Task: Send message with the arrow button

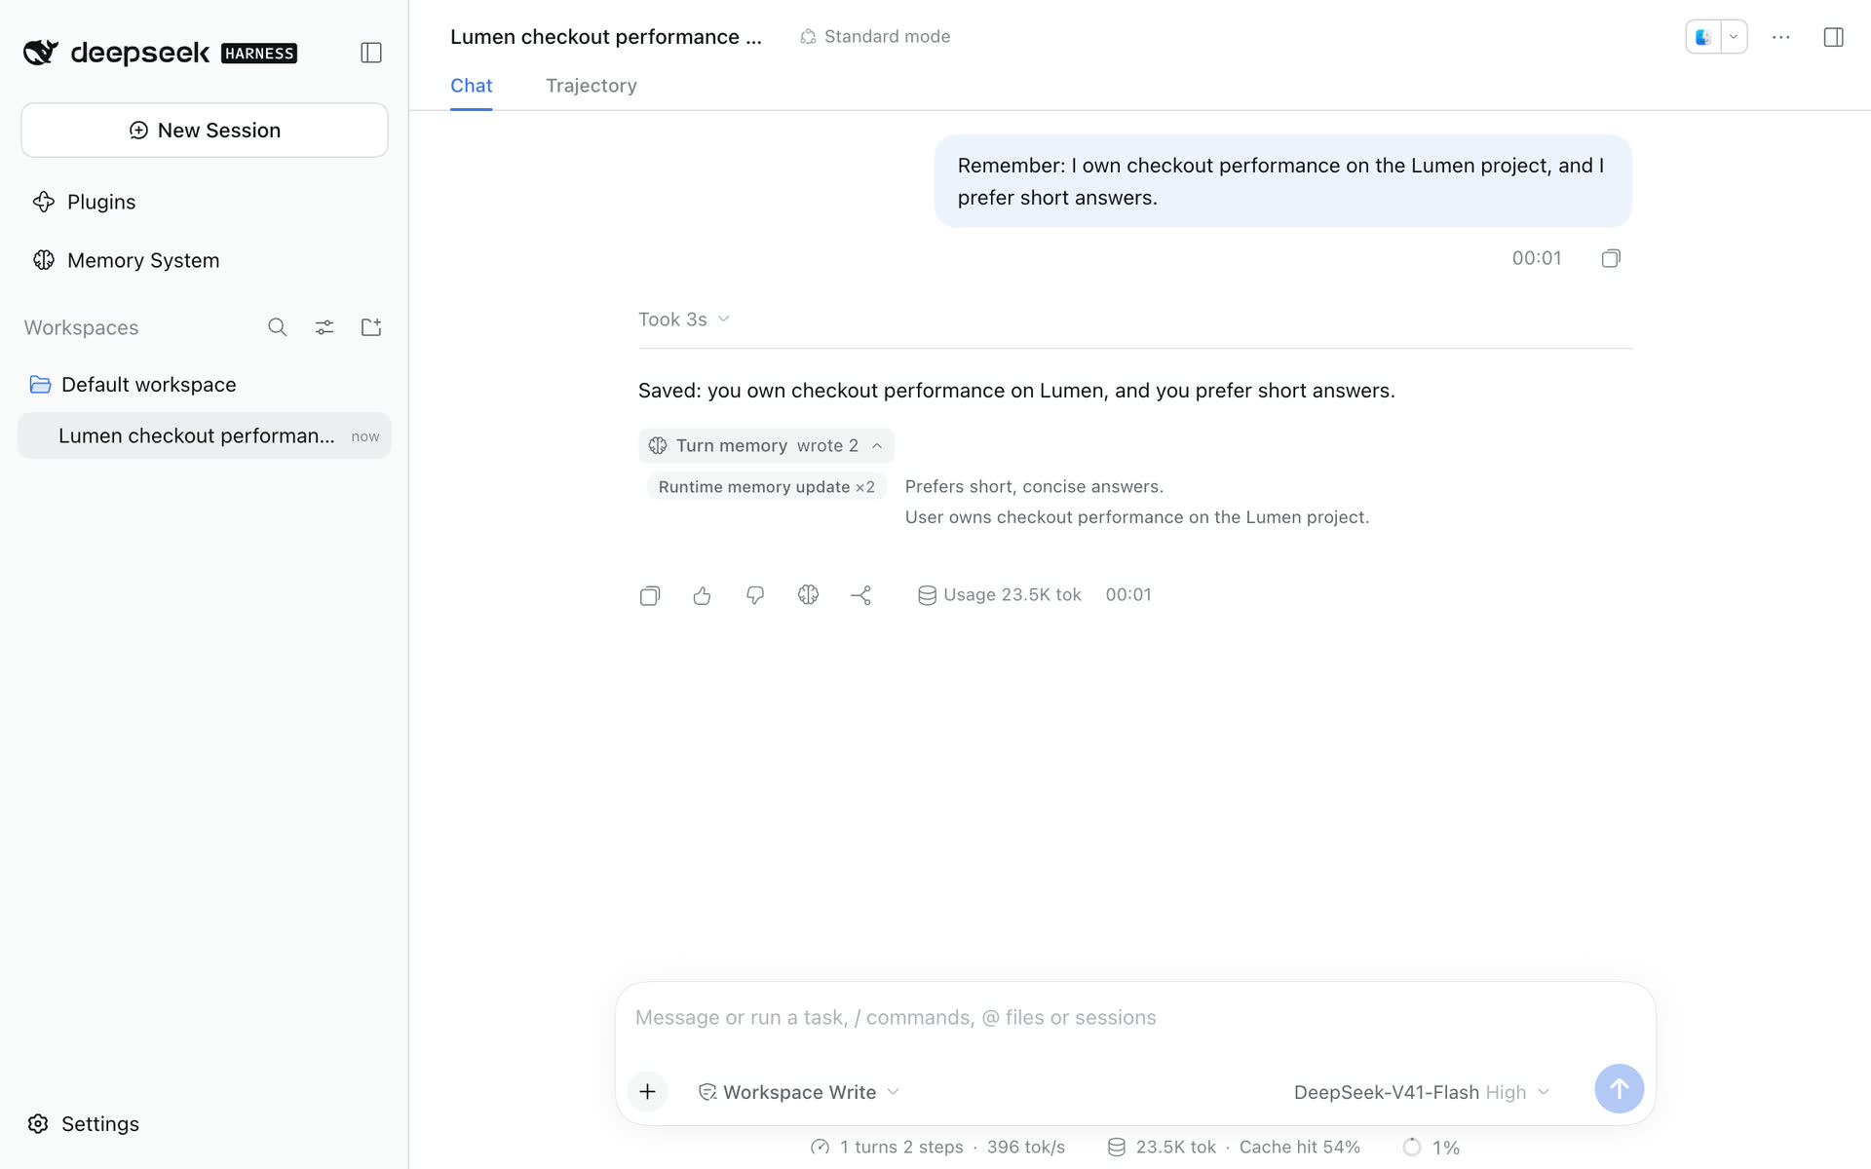Action: [x=1619, y=1088]
